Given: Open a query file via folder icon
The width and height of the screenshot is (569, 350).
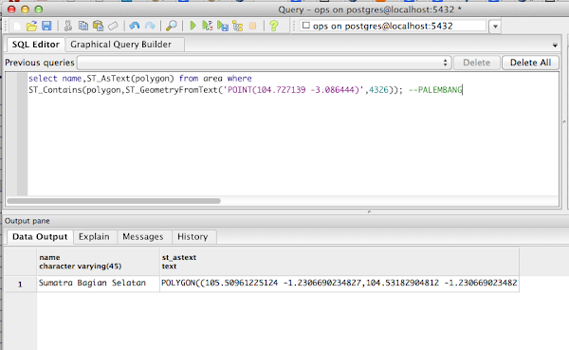Looking at the screenshot, I should tap(31, 26).
